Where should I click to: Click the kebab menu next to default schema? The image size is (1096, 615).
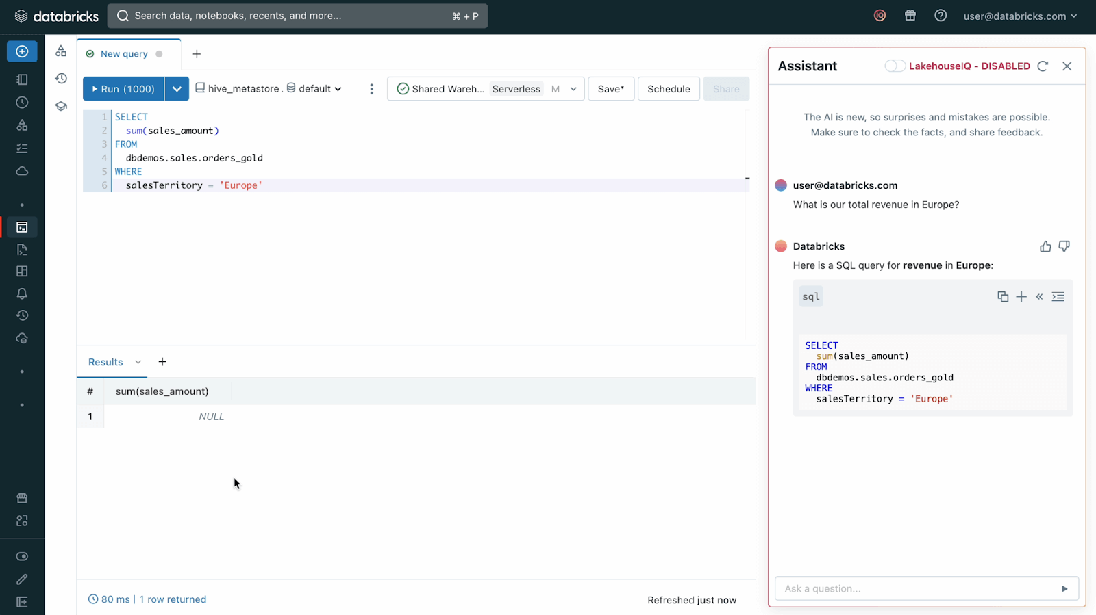[x=371, y=89]
